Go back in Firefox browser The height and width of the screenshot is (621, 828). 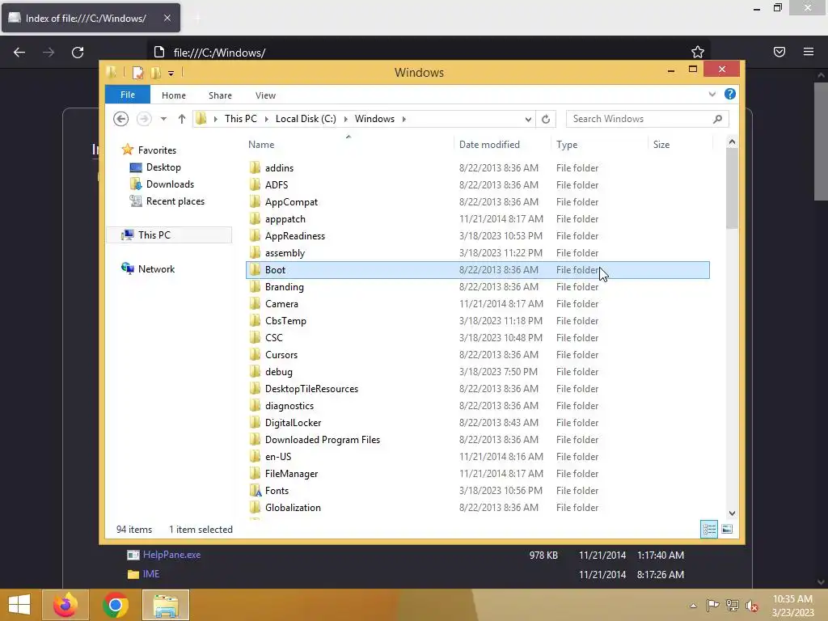19,53
